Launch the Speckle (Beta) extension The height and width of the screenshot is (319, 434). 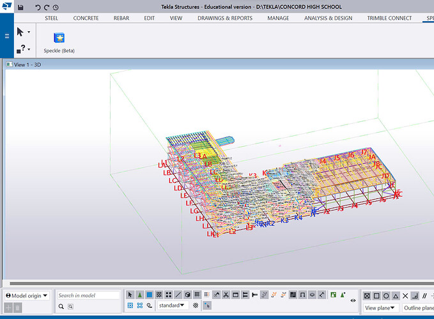click(59, 43)
